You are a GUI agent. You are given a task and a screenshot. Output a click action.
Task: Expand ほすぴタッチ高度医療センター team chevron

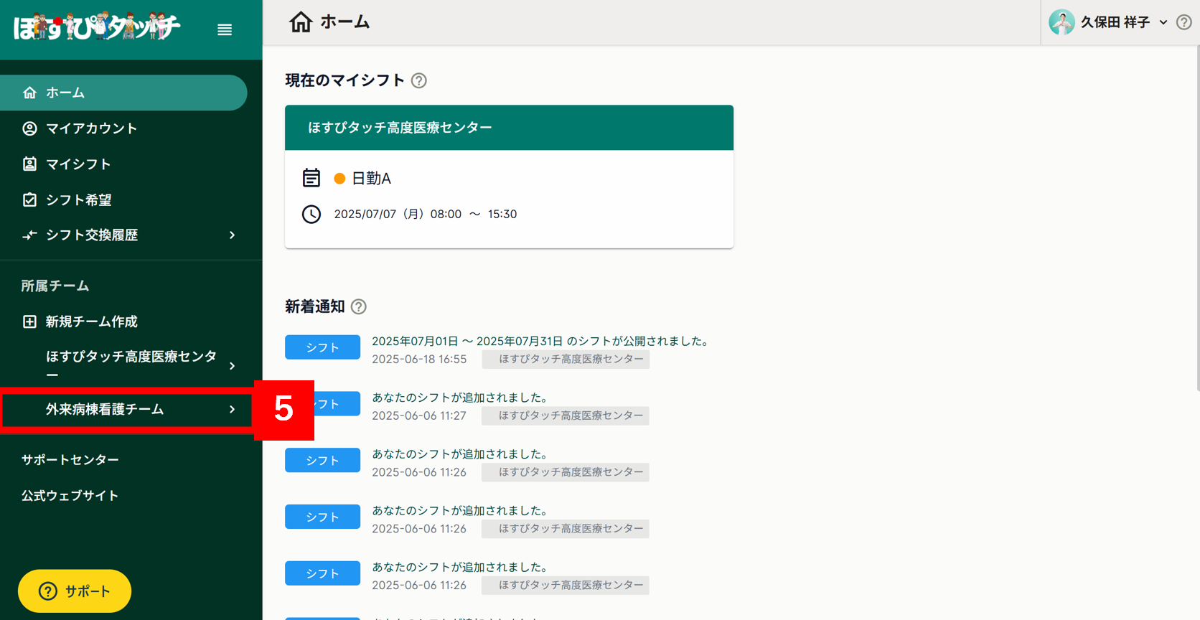click(x=232, y=366)
